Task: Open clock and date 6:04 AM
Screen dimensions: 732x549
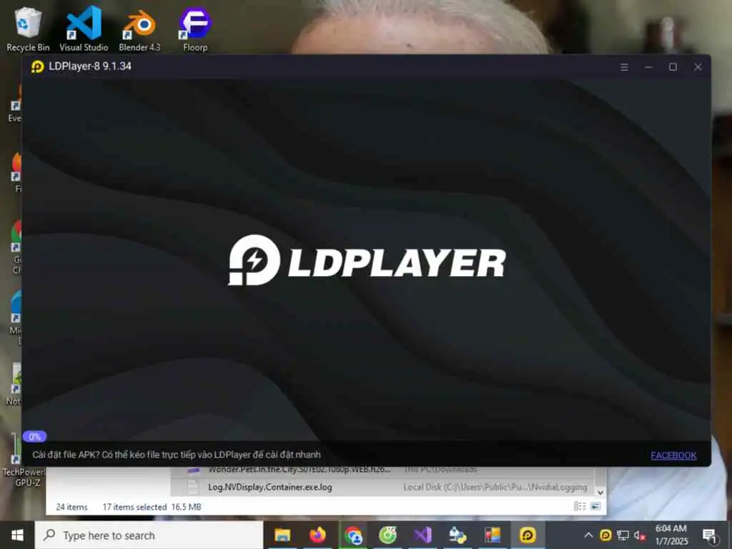Action: pos(671,535)
